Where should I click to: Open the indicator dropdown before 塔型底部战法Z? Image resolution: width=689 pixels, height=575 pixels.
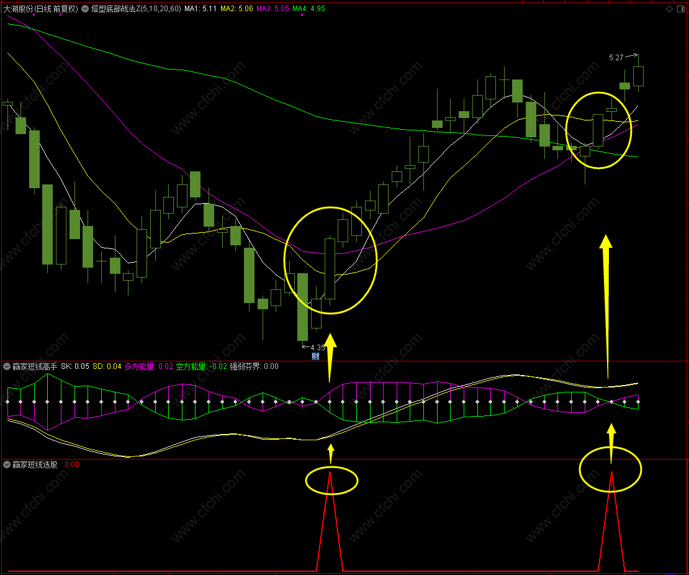point(85,9)
